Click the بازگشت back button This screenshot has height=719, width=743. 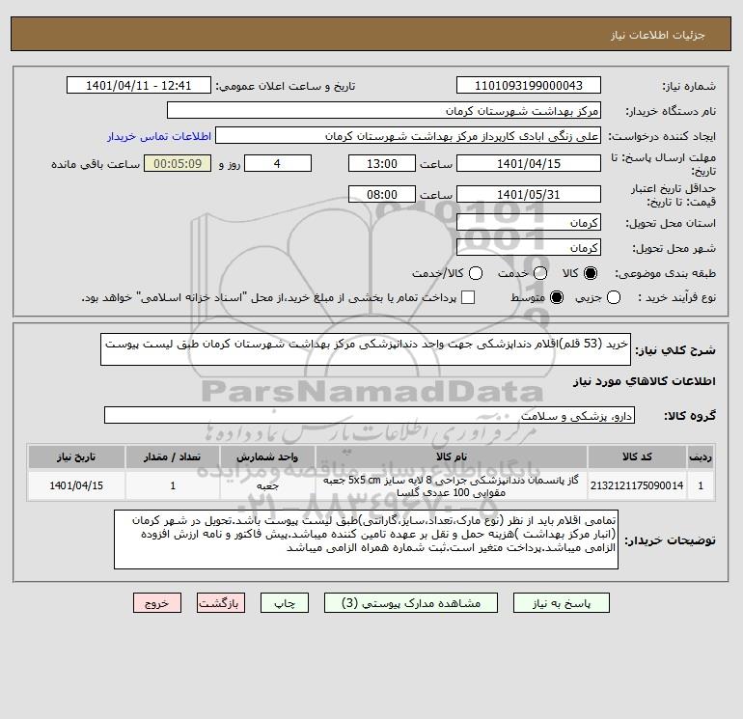pyautogui.click(x=221, y=603)
